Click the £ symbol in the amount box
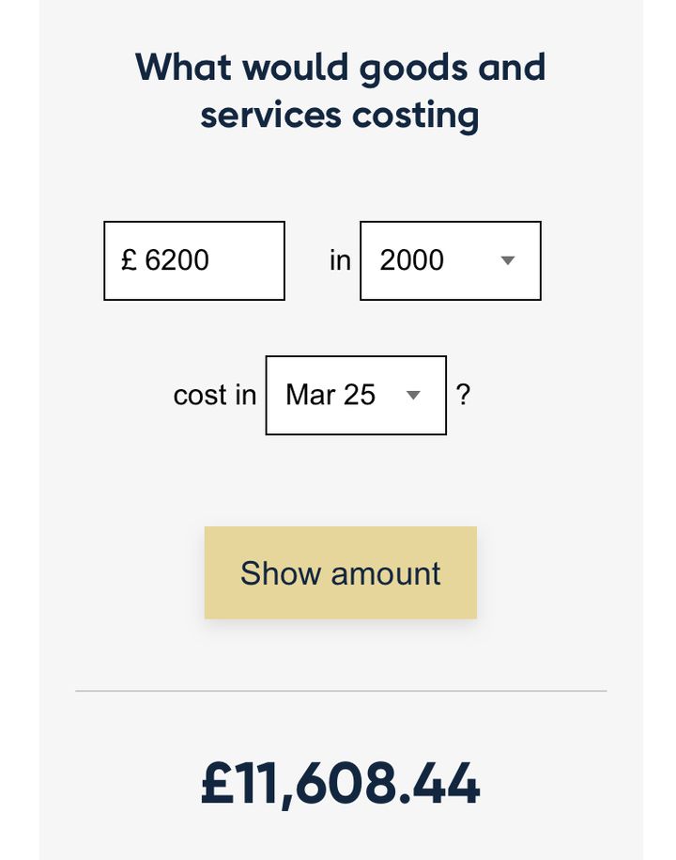The image size is (676, 860). point(129,259)
